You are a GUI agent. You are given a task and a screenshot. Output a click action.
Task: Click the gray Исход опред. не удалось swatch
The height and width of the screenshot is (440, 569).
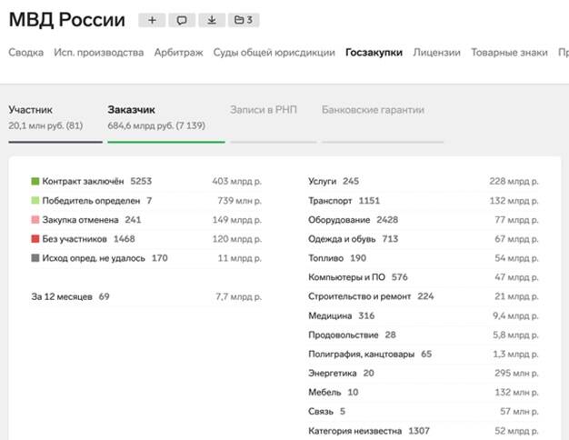point(35,258)
